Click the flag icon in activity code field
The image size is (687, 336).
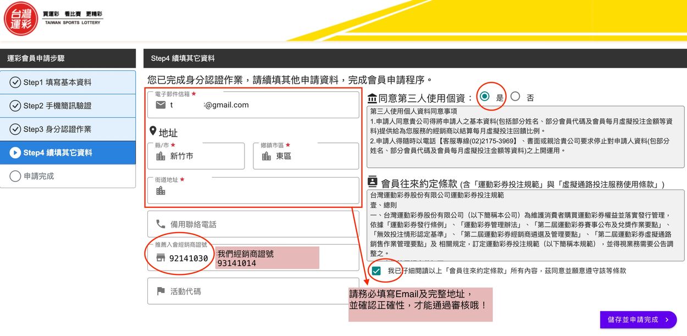(x=160, y=291)
